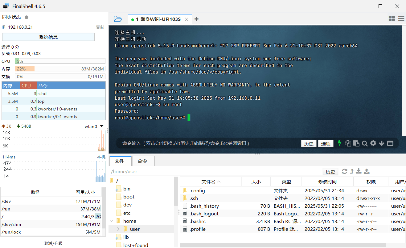Screen dimensions: 406x248
Task: Expand the user folder in tree
Action: tap(118, 229)
